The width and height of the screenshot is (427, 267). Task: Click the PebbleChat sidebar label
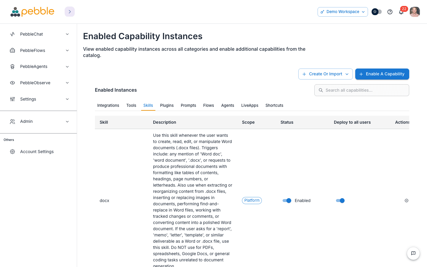[x=31, y=34]
